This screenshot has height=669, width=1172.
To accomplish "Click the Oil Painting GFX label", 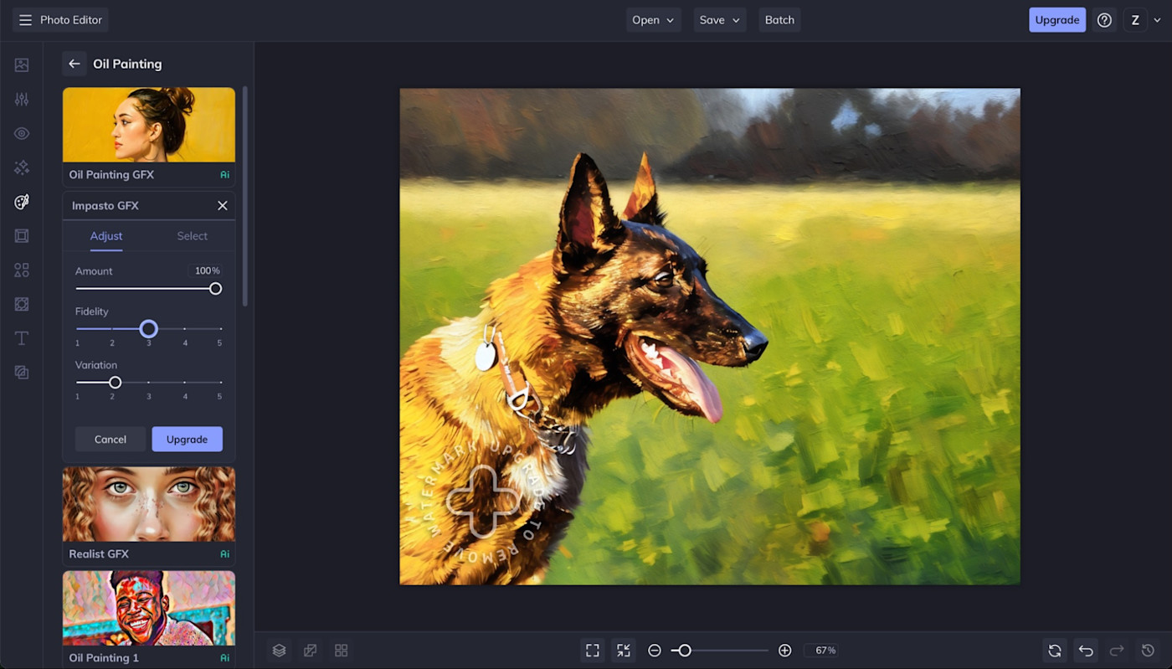I will tap(111, 175).
